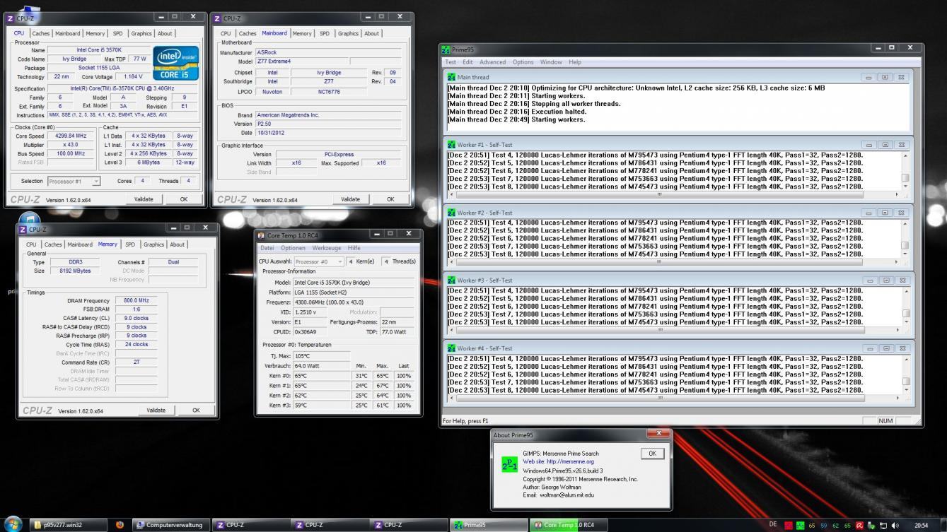Maximize the Main thread child window
The width and height of the screenshot is (947, 532).
(x=885, y=77)
